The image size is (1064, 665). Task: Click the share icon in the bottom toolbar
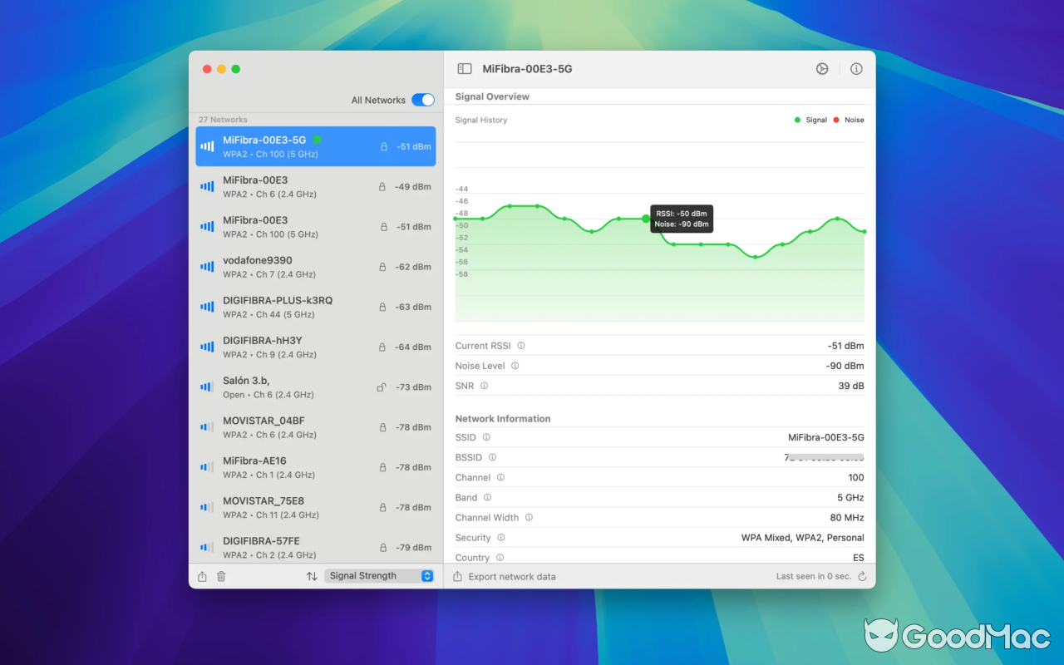point(201,576)
